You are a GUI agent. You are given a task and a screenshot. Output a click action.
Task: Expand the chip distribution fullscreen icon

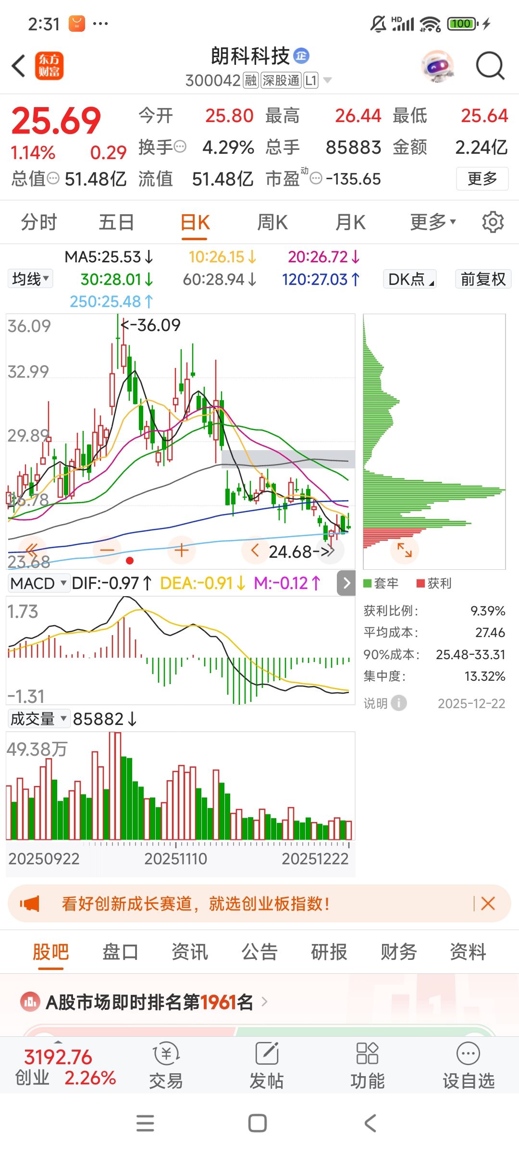(x=405, y=550)
